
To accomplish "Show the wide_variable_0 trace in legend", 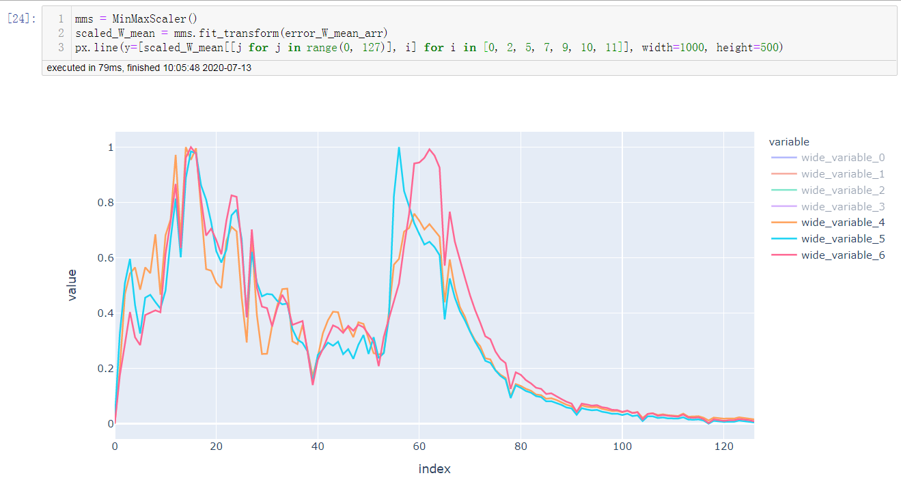I will click(x=843, y=157).
